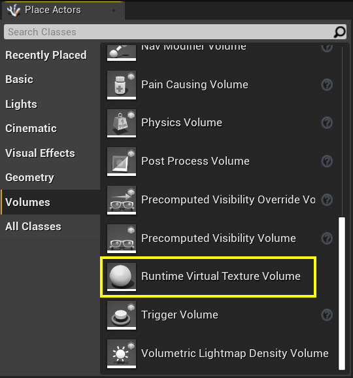The width and height of the screenshot is (353, 378).
Task: Open help for Precomputed Visibility Override Volume
Action: (327, 200)
